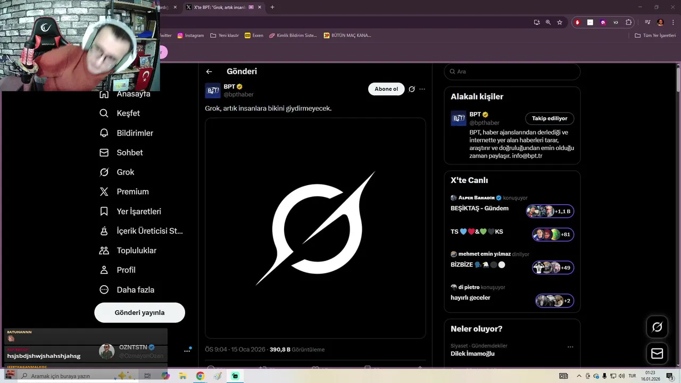This screenshot has height=383, width=681.
Task: Open floating messages envelope button
Action: (657, 354)
